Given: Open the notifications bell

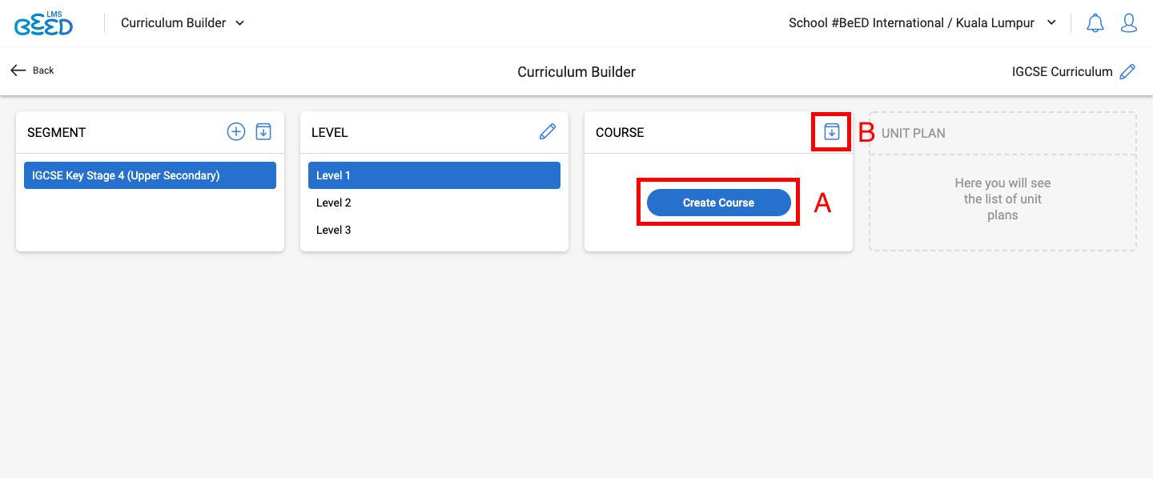Looking at the screenshot, I should click(1095, 23).
